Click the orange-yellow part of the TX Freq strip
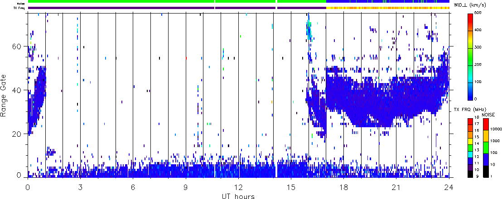The image size is (502, 199). pyautogui.click(x=387, y=8)
